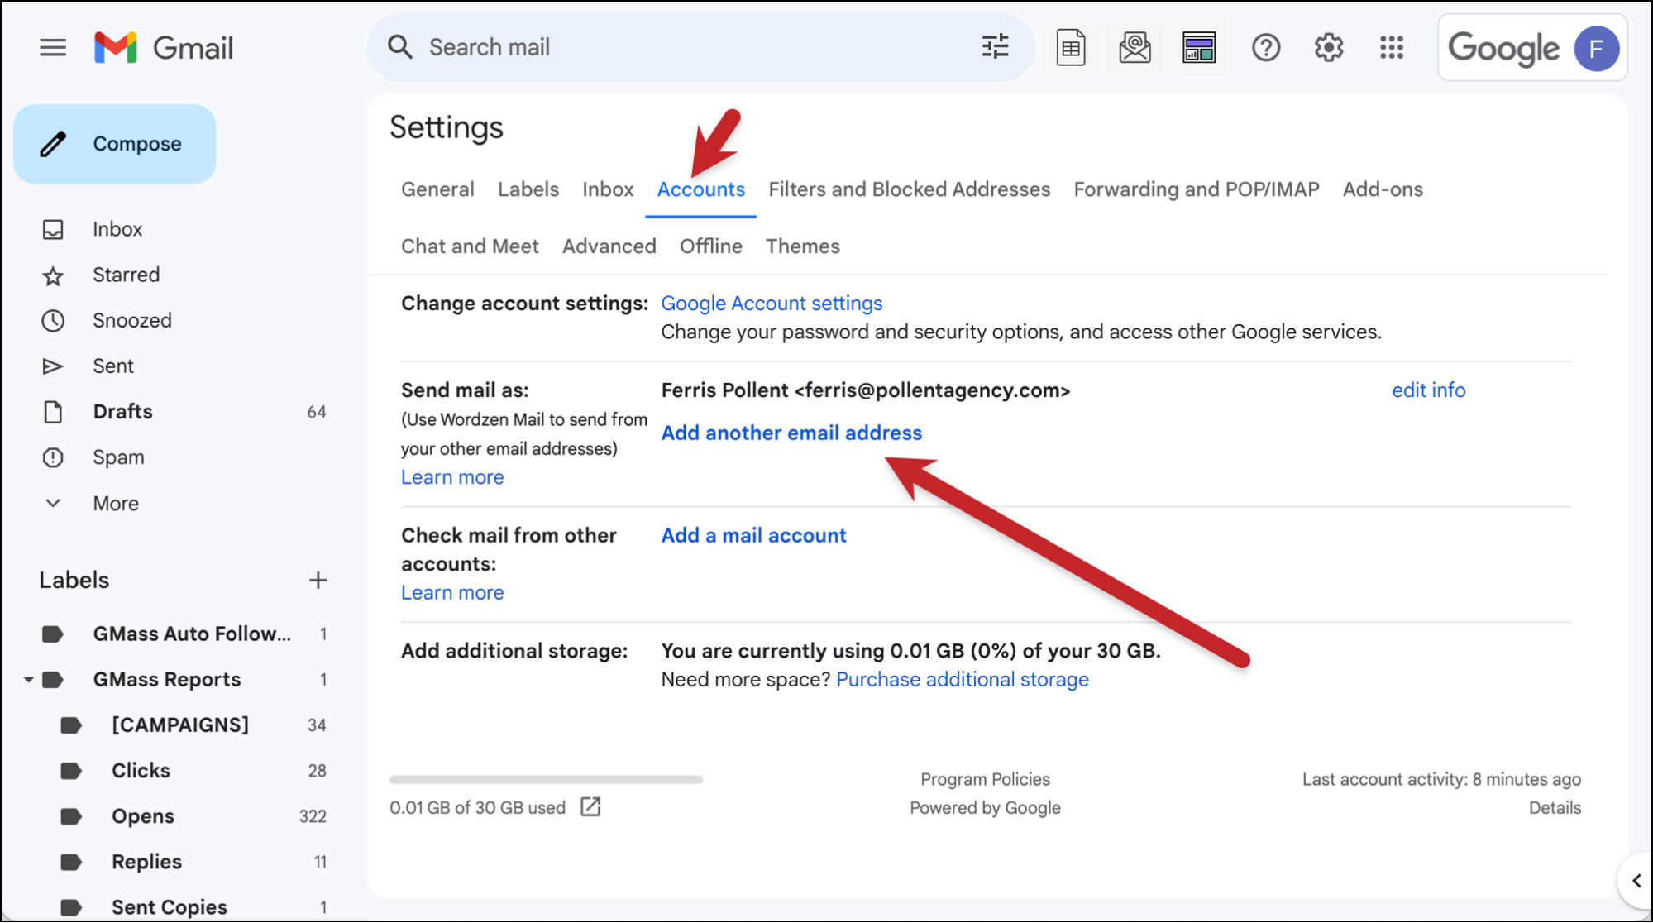
Task: Click the Google Account profile icon
Action: pyautogui.click(x=1598, y=48)
